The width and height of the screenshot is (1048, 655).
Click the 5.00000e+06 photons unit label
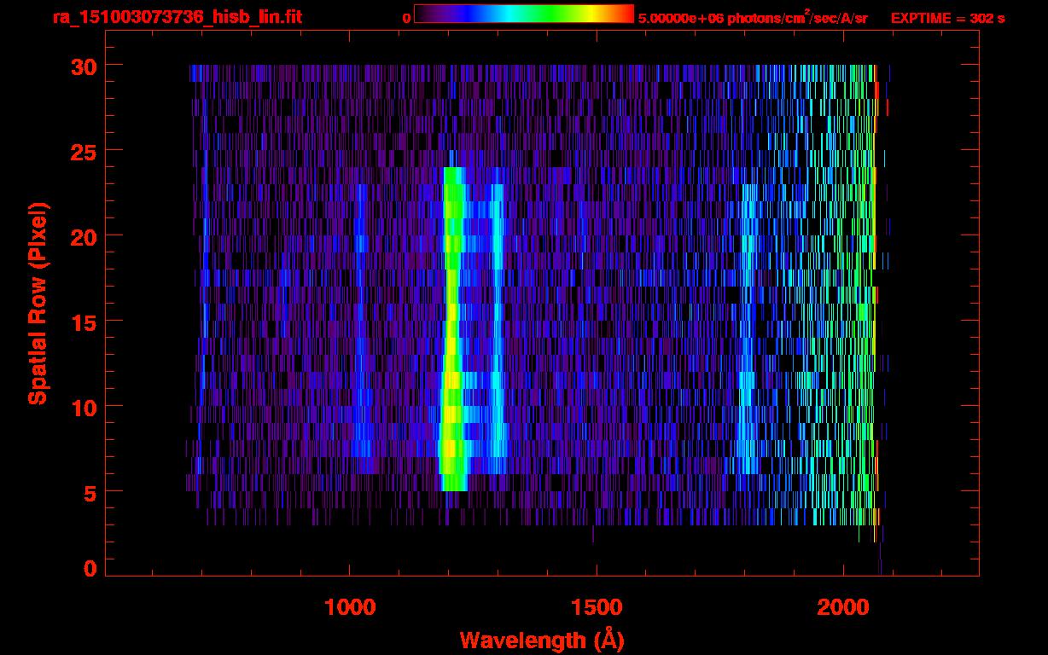(x=753, y=18)
